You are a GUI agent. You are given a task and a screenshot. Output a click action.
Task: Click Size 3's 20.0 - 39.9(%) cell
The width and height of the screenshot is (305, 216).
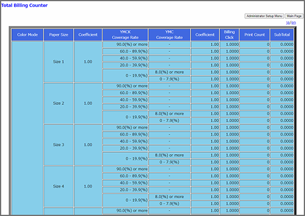[x=125, y=148]
